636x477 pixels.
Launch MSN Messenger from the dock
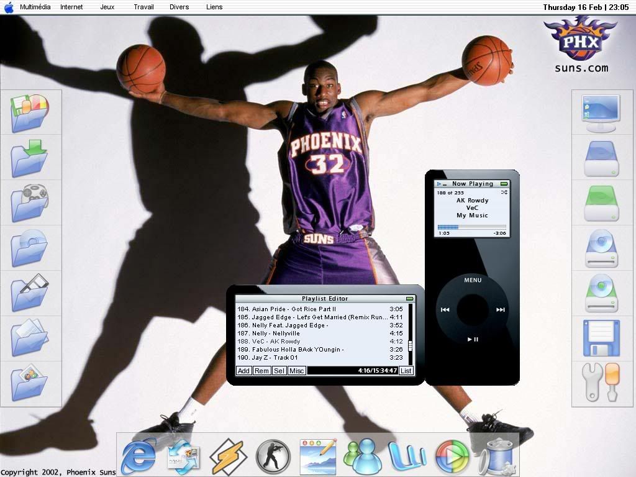tap(363, 457)
